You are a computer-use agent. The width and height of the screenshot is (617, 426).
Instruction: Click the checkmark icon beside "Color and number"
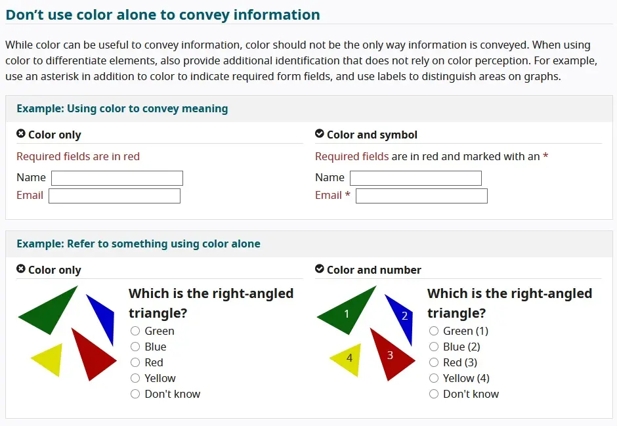pyautogui.click(x=319, y=268)
